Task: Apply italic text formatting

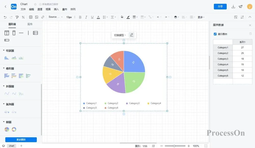Action: click(86, 17)
